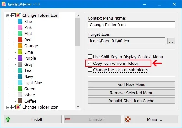Click the Light Blue folder color icon
Image resolution: width=182 pixels, height=128 pixels.
pos(20,83)
